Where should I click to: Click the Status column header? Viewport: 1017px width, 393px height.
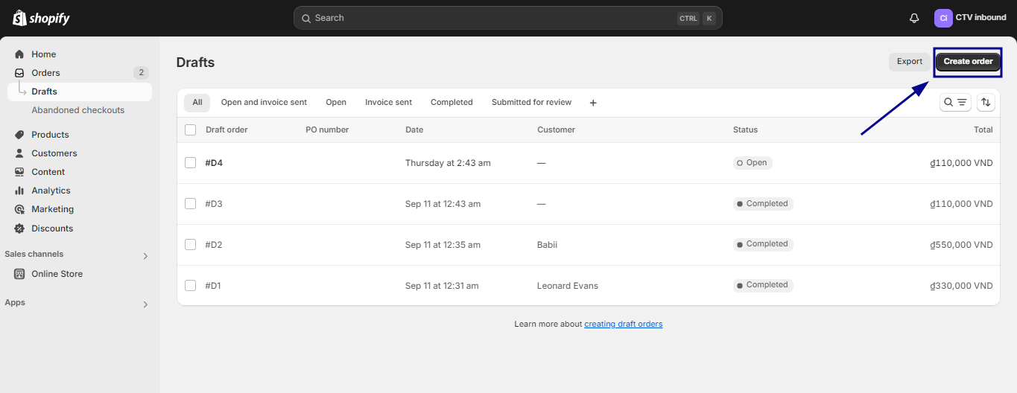click(745, 130)
